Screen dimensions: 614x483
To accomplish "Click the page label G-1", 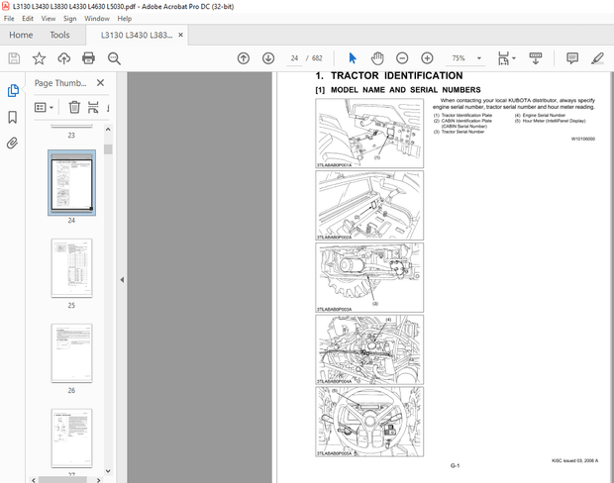I will (455, 466).
